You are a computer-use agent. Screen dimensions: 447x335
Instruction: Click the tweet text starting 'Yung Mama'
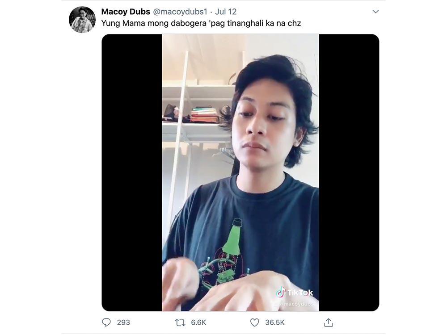coord(201,23)
